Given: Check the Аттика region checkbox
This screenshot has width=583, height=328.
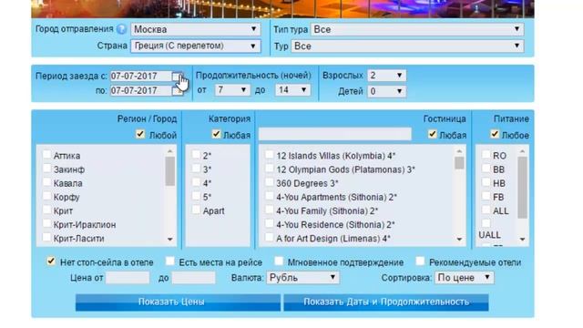Looking at the screenshot, I should pos(46,154).
